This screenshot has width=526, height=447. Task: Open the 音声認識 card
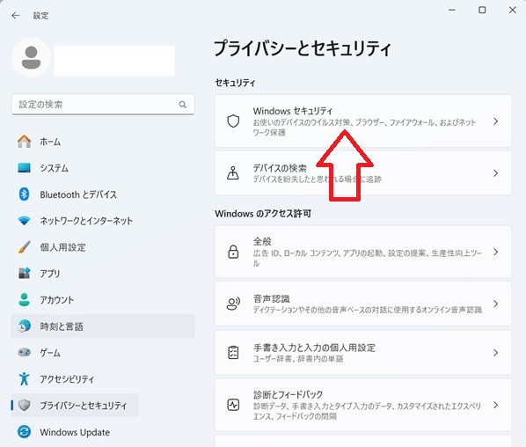(x=363, y=304)
